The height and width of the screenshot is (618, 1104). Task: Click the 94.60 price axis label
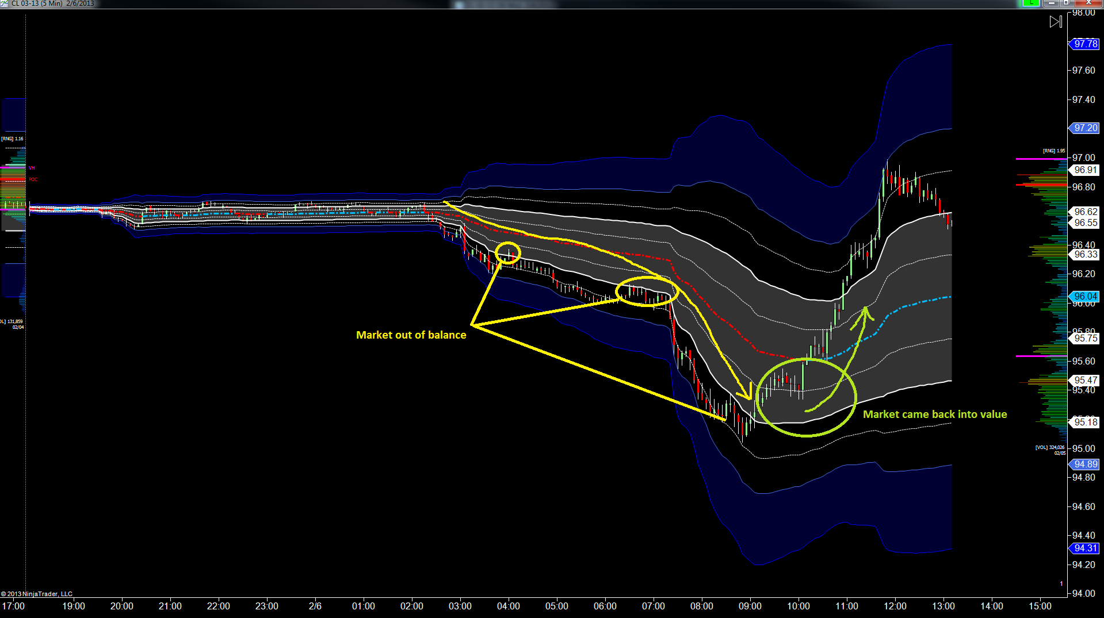(x=1084, y=506)
